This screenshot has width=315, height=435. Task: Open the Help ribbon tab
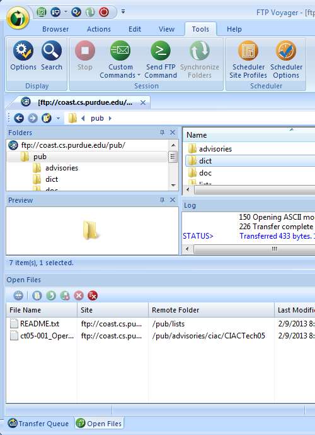234,29
